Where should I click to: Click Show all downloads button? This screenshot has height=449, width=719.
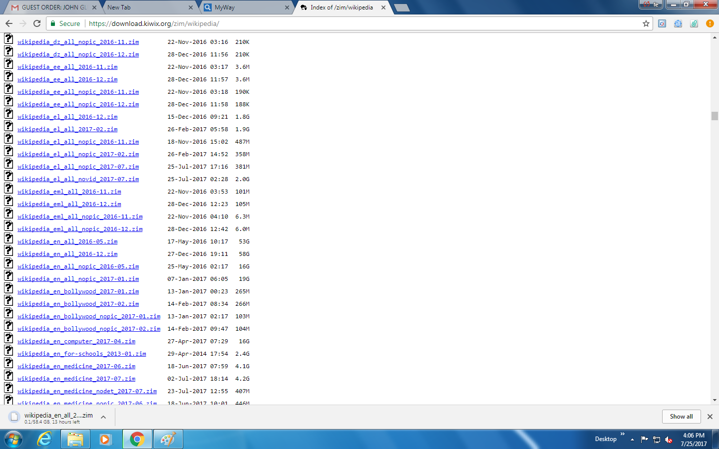coord(681,417)
